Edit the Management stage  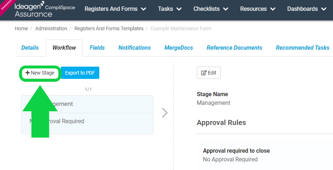click(208, 73)
